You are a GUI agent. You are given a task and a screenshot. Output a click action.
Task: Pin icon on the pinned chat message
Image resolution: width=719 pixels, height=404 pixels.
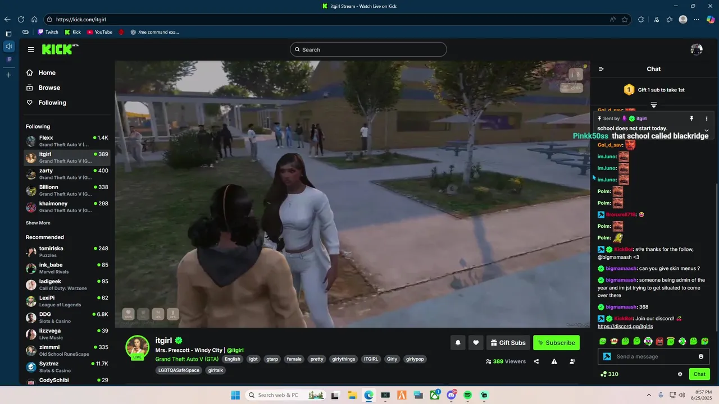691,118
